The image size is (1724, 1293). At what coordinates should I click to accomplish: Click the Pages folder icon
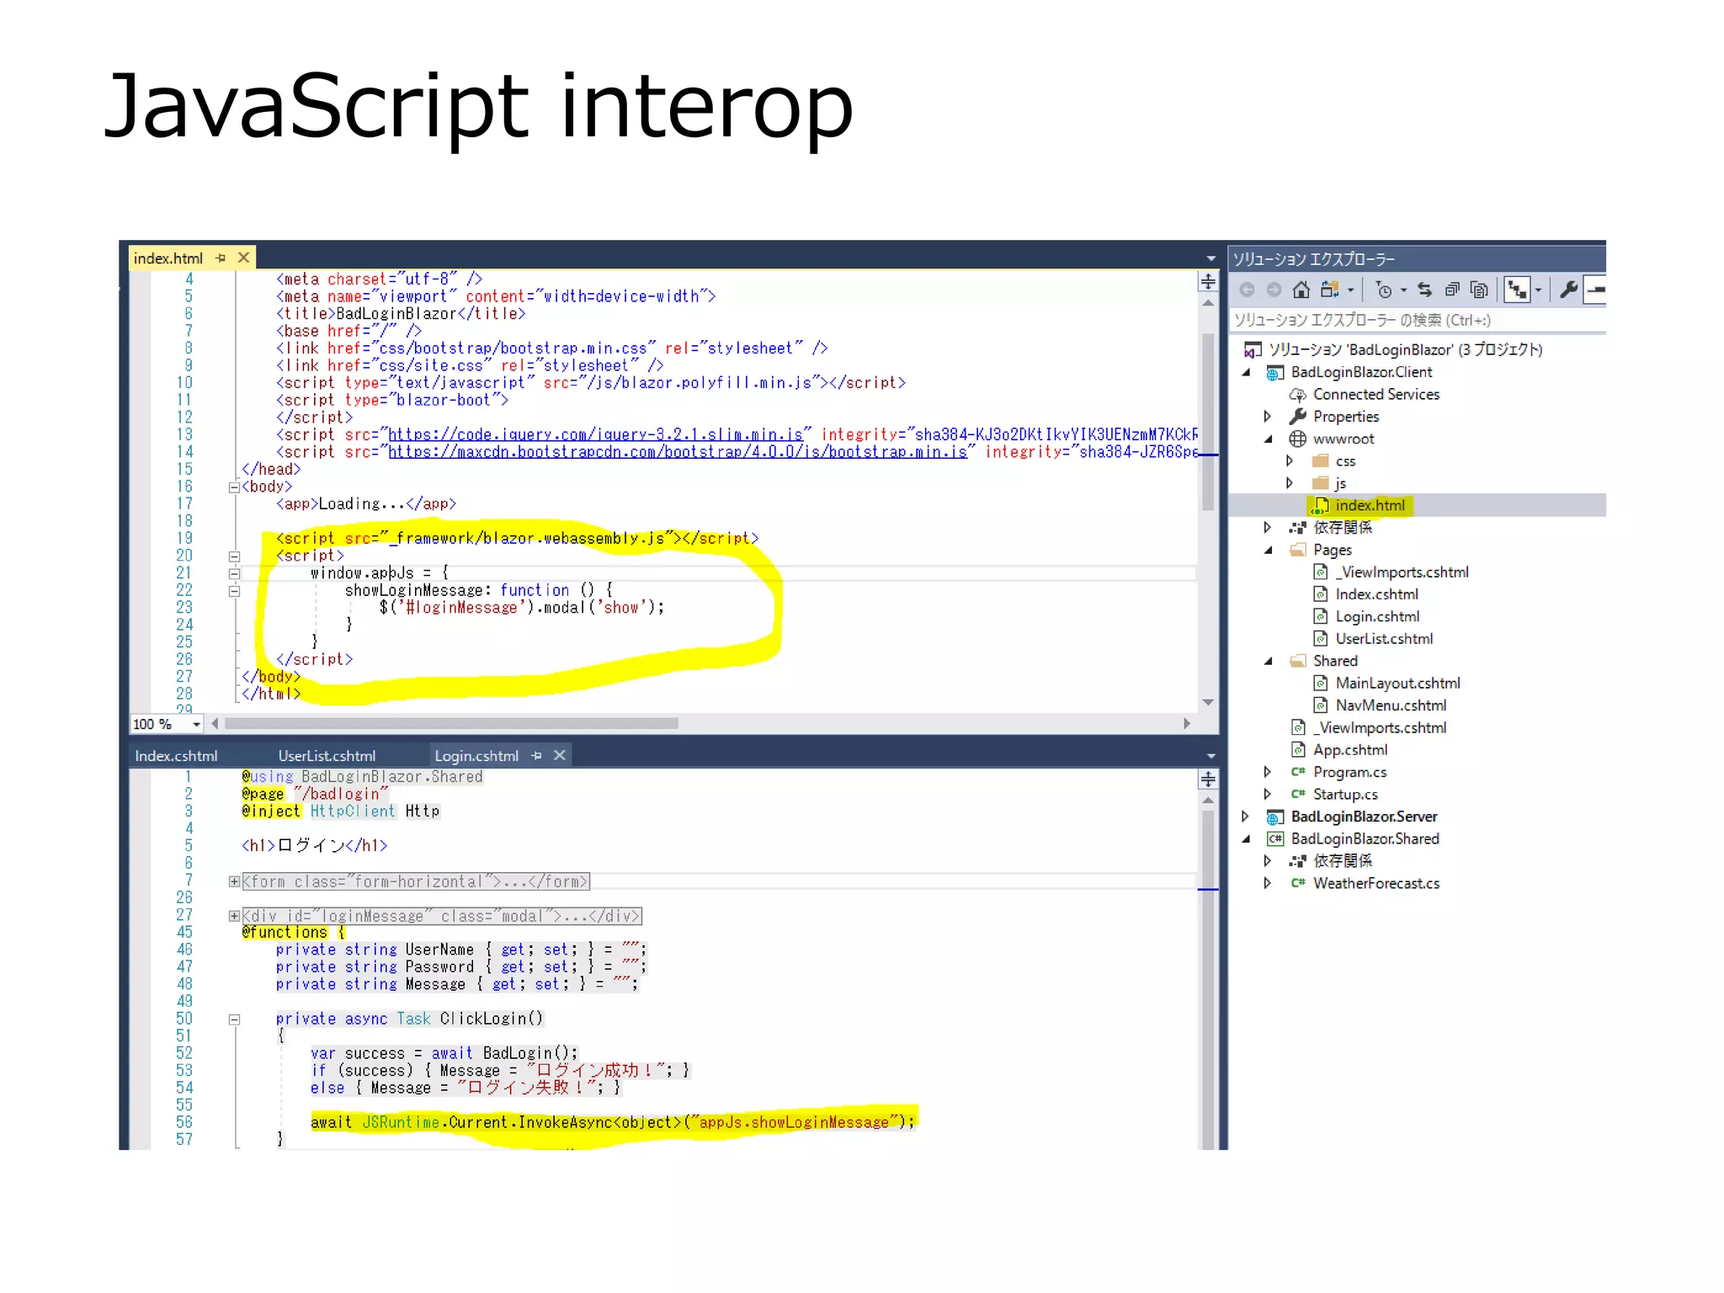[x=1298, y=550]
